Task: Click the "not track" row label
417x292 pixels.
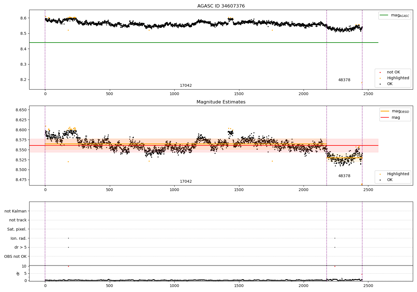Action: click(18, 220)
